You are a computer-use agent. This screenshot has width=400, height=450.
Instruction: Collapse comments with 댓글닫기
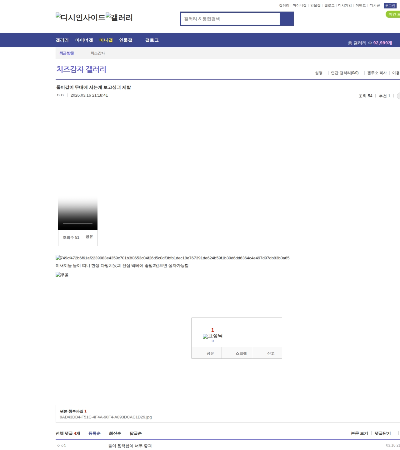(382, 433)
